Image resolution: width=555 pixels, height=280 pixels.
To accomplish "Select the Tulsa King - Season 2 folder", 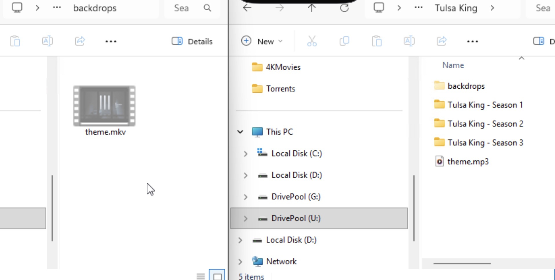I will [478, 124].
